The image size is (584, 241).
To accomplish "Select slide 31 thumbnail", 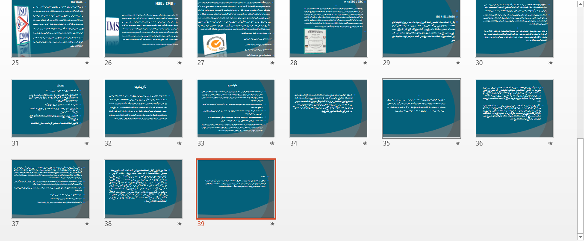I will (50, 108).
